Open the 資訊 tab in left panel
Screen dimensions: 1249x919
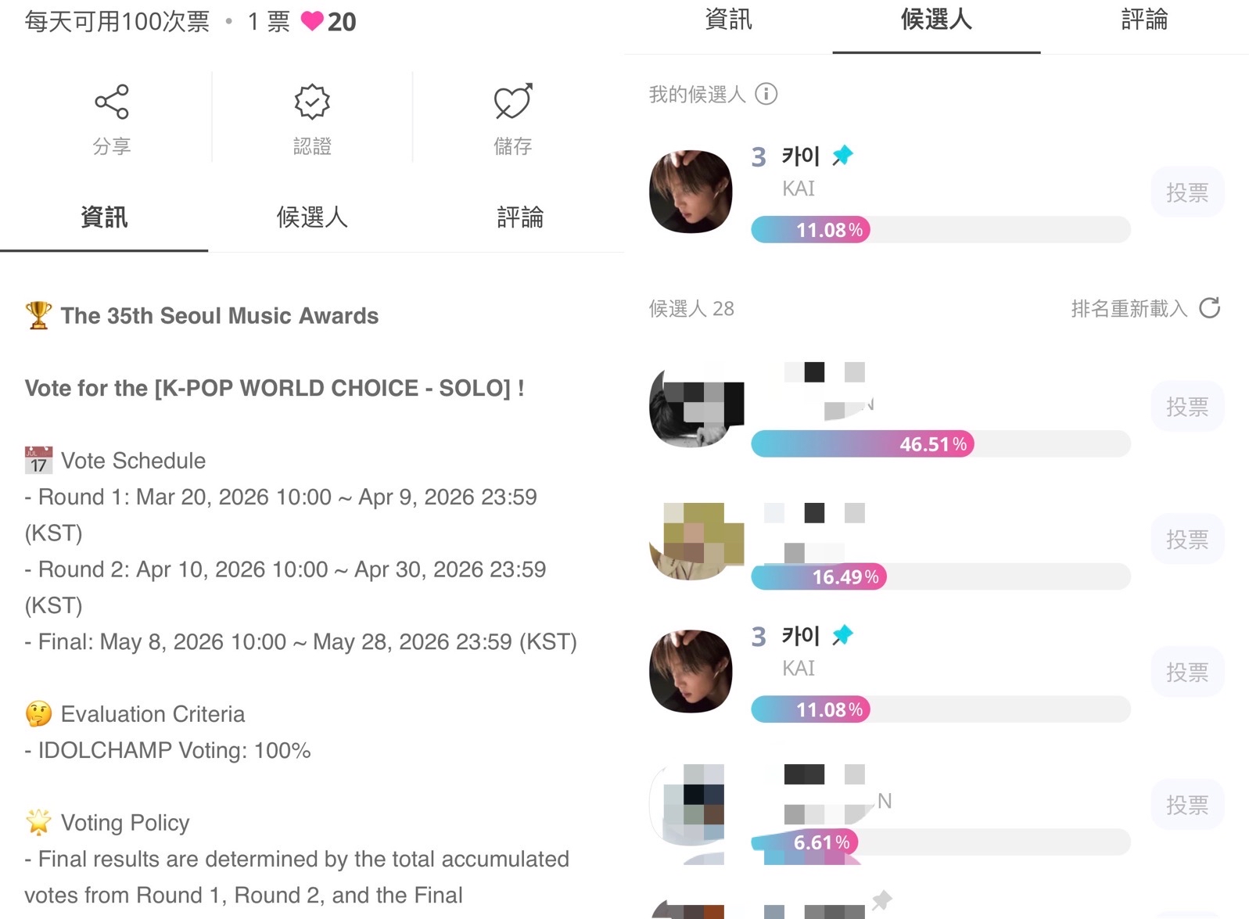tap(104, 217)
